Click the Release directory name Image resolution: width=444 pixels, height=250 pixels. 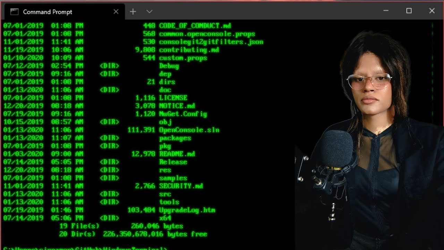point(173,162)
